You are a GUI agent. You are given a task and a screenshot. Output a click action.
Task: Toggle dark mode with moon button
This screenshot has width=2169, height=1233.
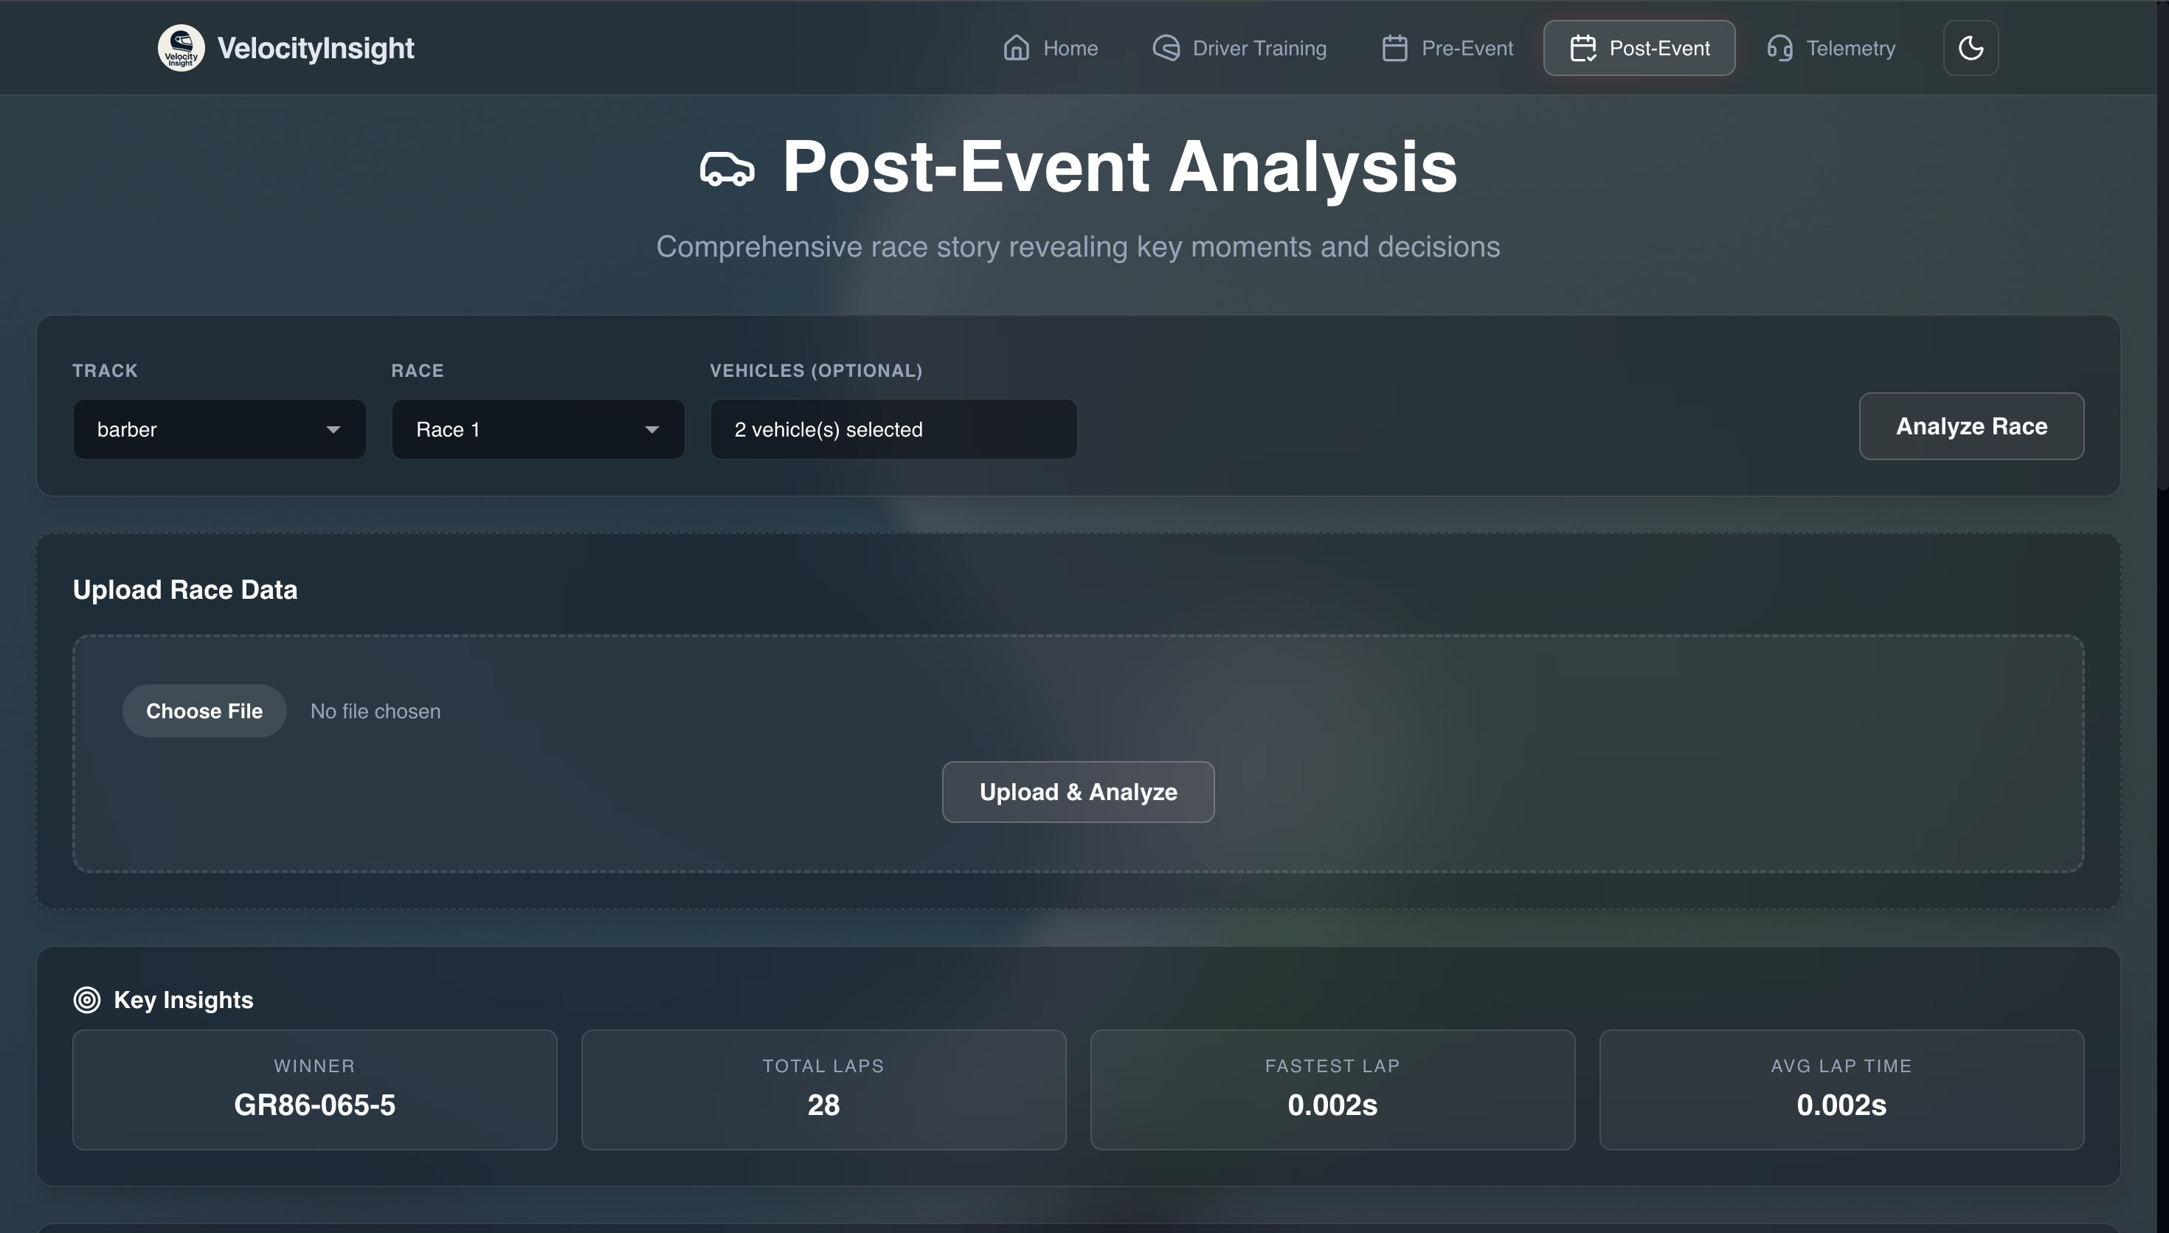pyautogui.click(x=1970, y=48)
